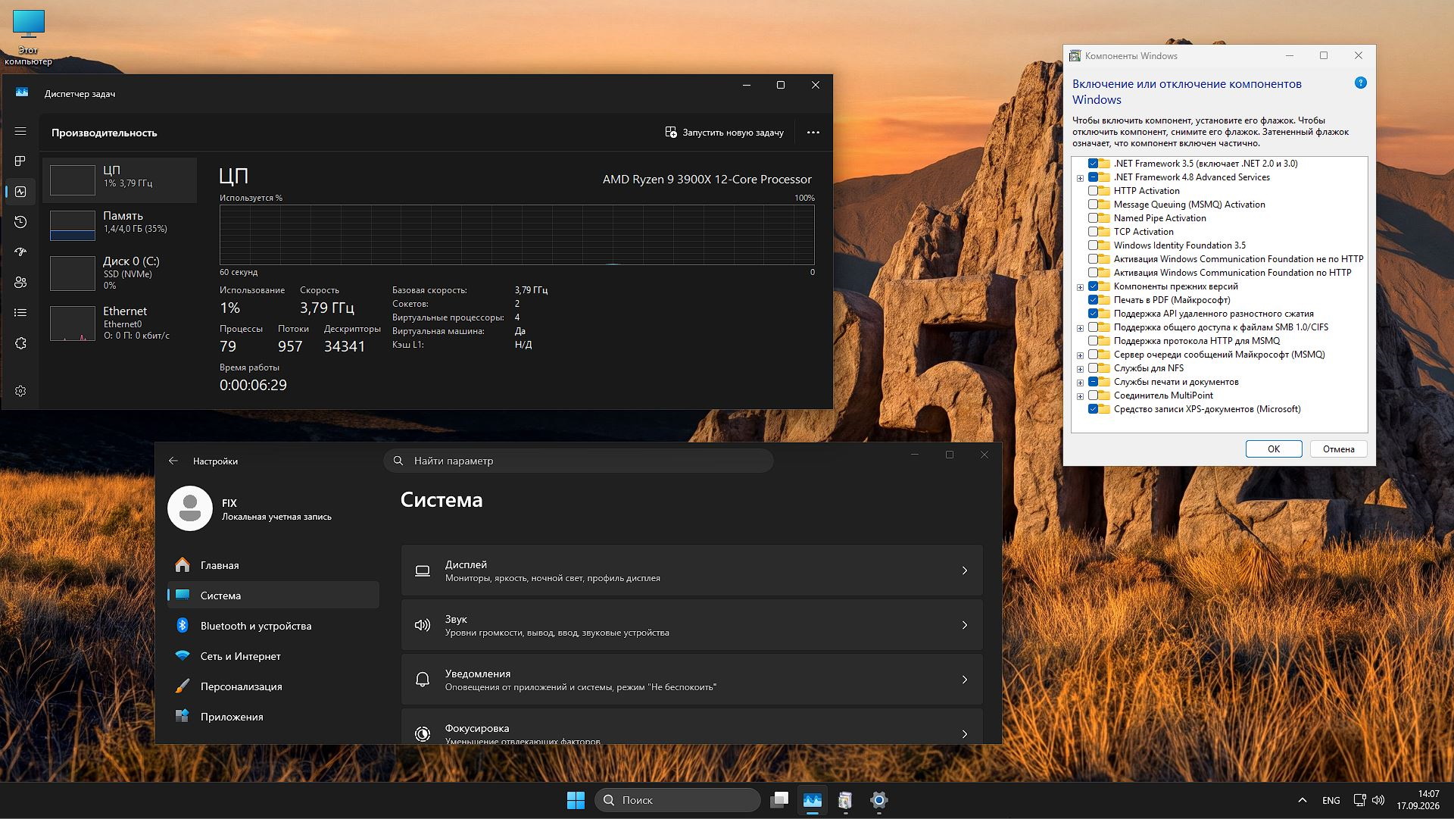Expand Поддержка общего доступа SMB 1.0/CIFS node
1454x819 pixels.
coord(1080,328)
